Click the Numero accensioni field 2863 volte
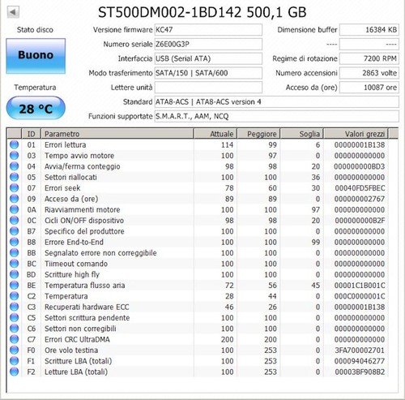 [369, 73]
